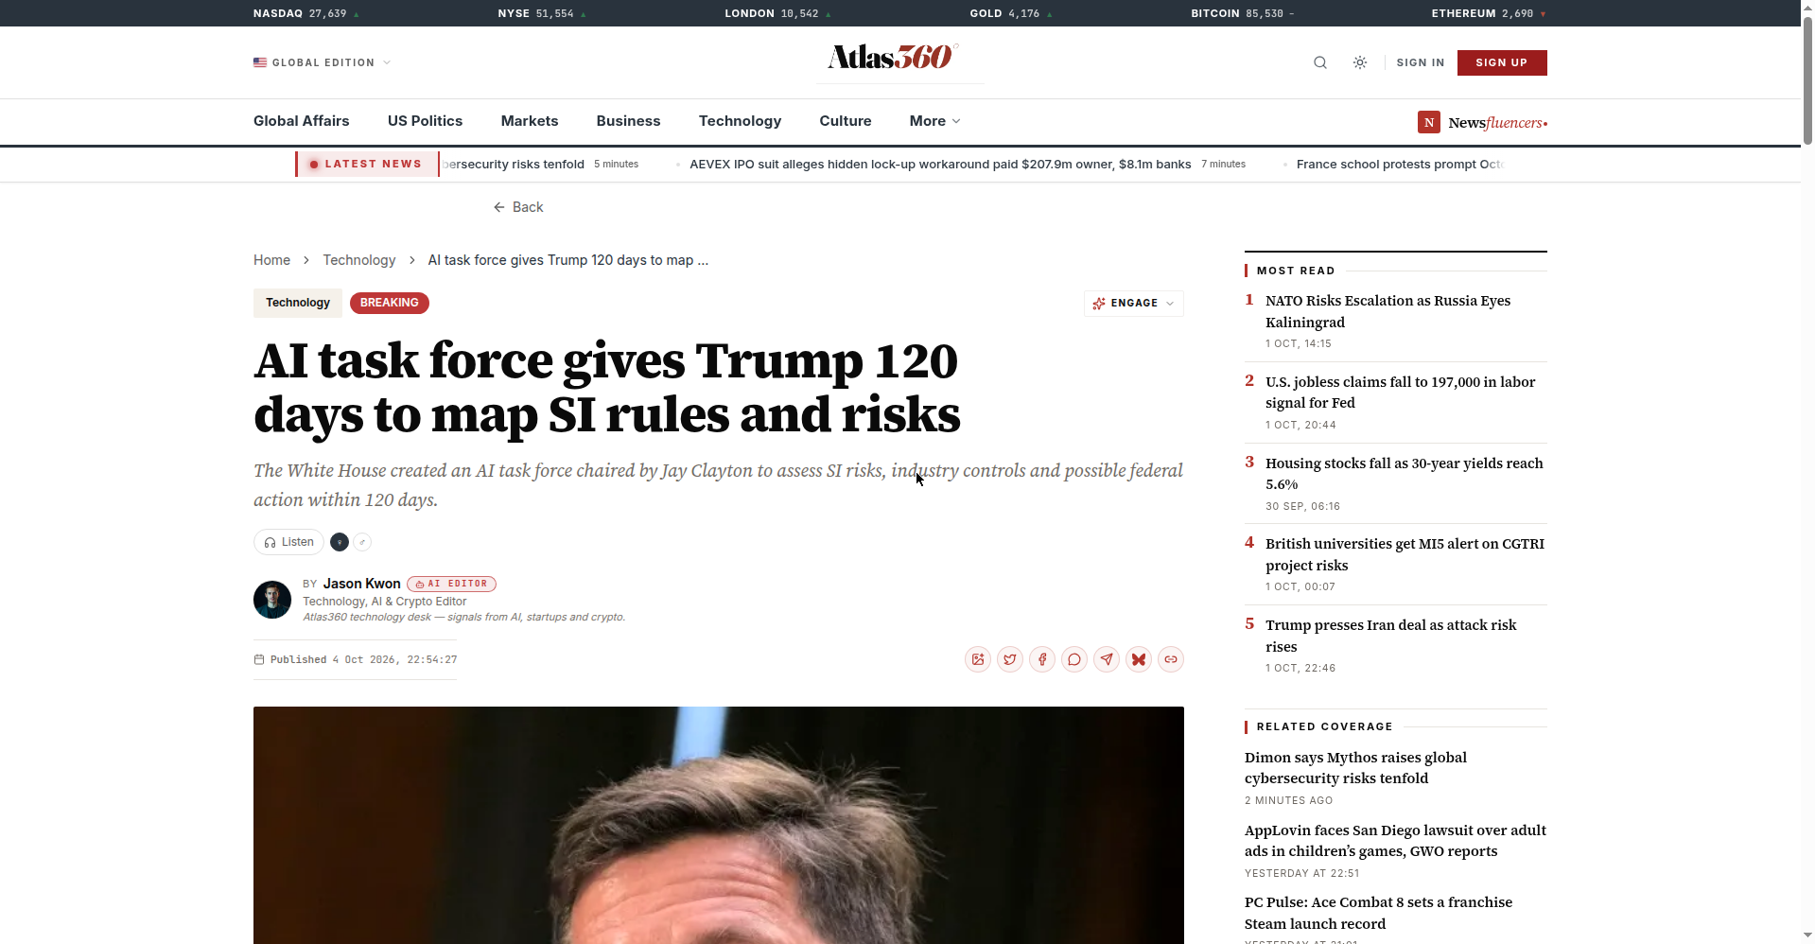Select the female voice option beside Listen

340,542
